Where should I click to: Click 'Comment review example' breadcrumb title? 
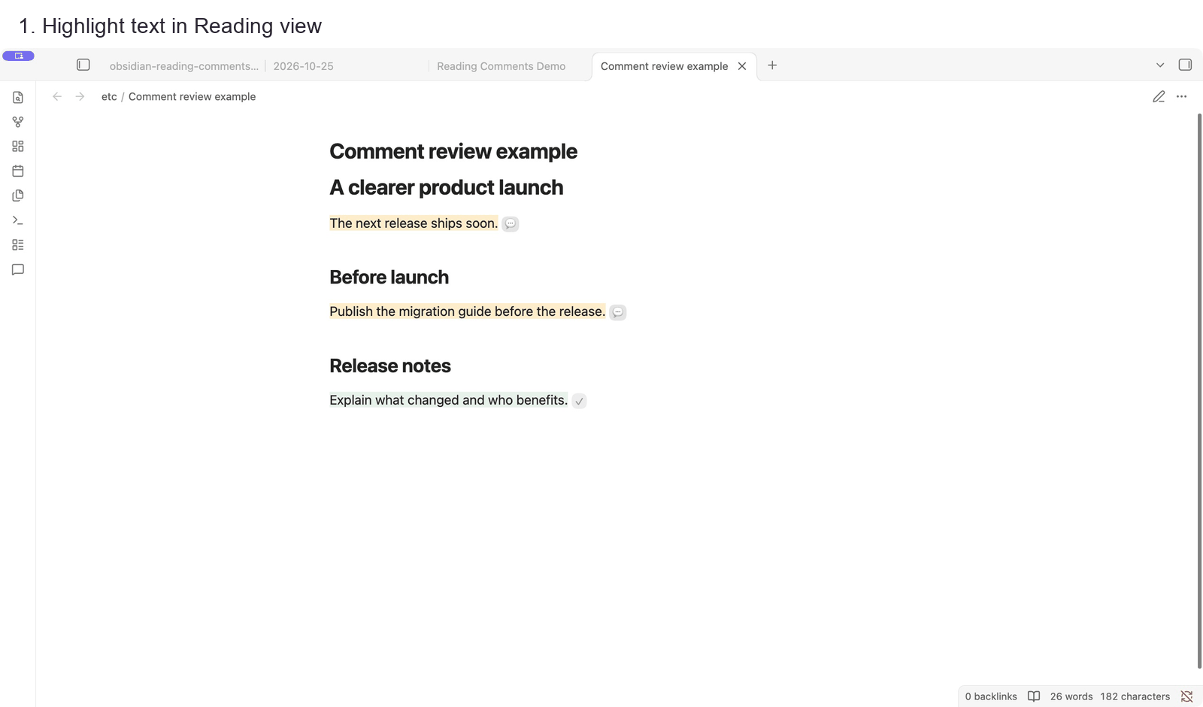point(192,96)
